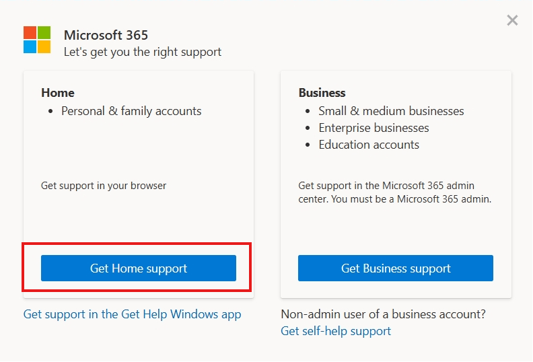Viewport: 533px width, 362px height.
Task: Close the Microsoft 365 support dialog
Action: coord(512,20)
